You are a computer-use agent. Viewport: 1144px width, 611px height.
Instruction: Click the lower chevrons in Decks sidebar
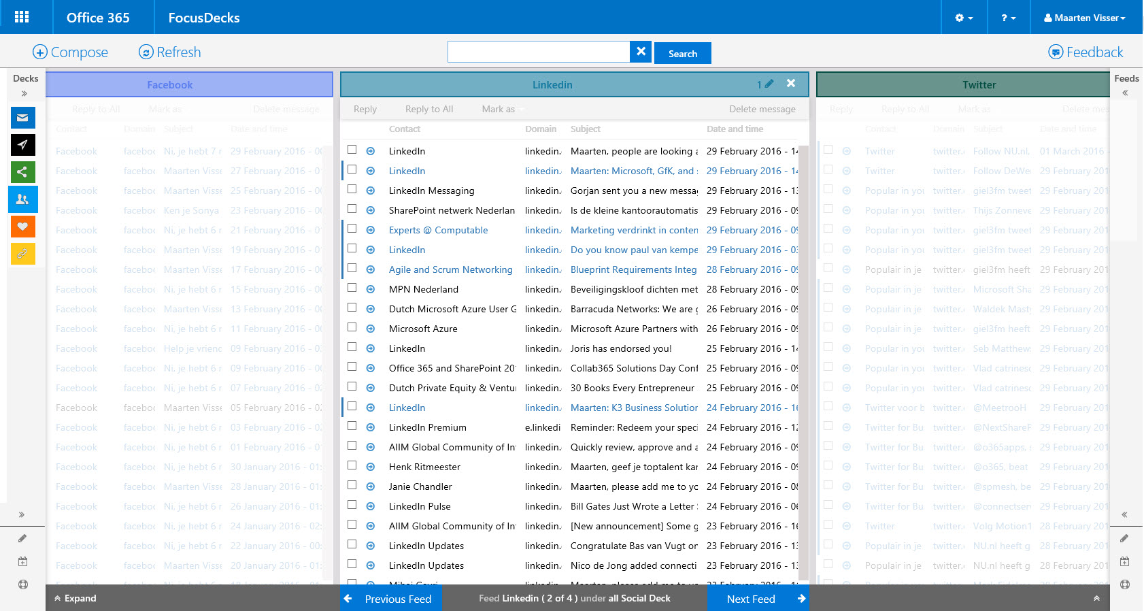coord(22,515)
